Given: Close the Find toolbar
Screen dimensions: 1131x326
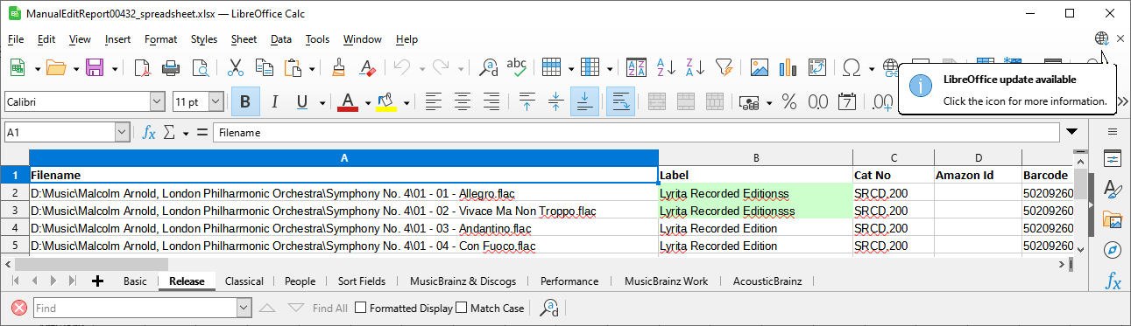Looking at the screenshot, I should click(18, 308).
